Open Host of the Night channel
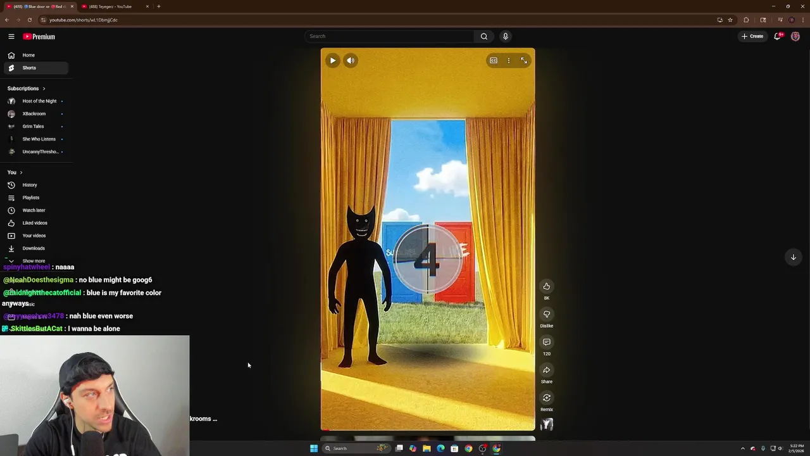 36,101
